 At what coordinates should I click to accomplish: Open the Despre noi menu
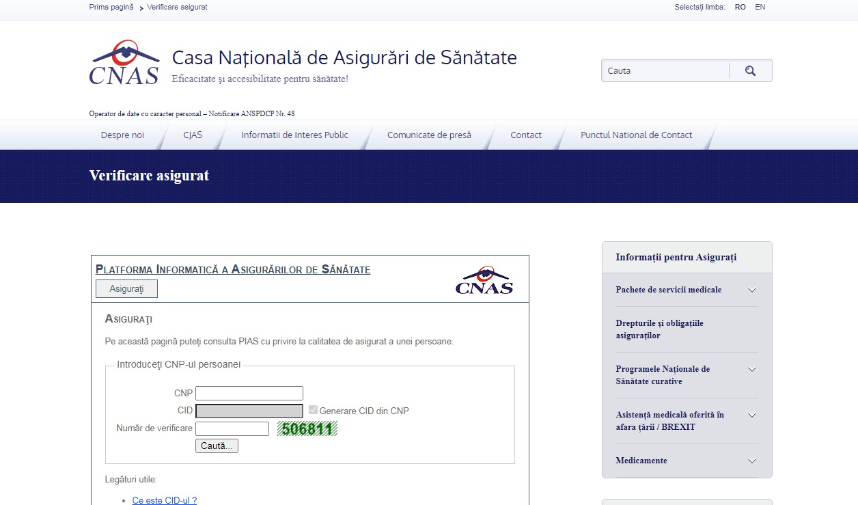(x=122, y=135)
